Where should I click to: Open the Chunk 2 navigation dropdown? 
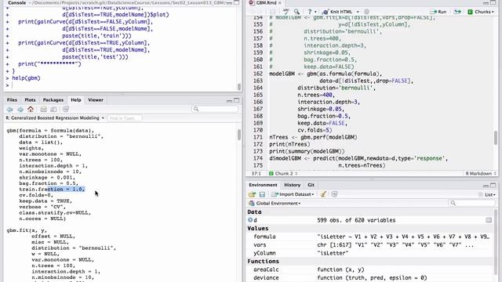283,174
